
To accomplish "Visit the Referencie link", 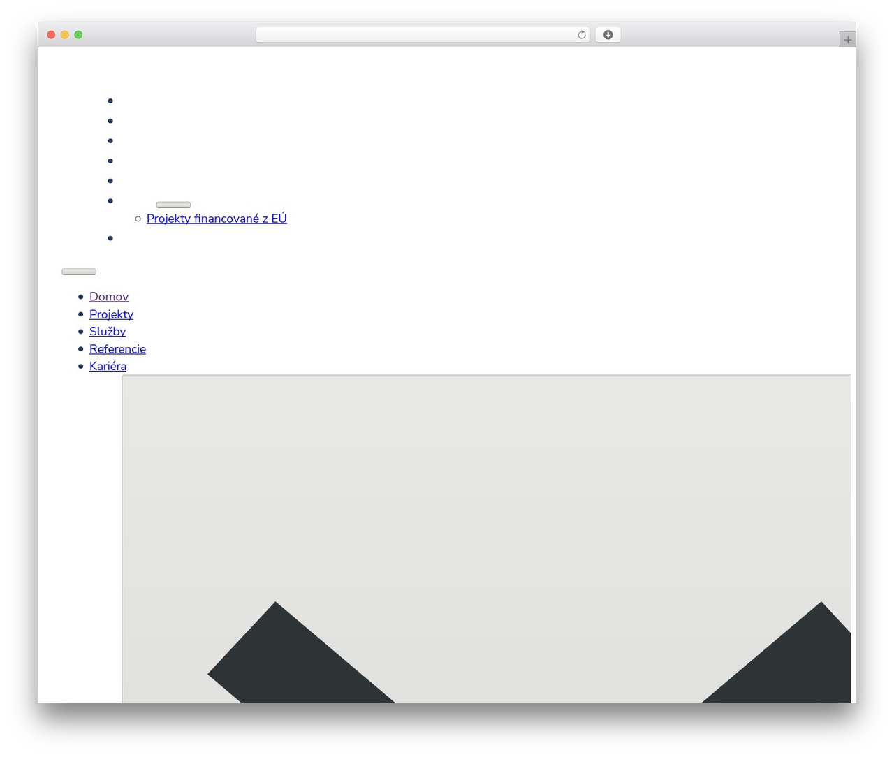I will [117, 349].
